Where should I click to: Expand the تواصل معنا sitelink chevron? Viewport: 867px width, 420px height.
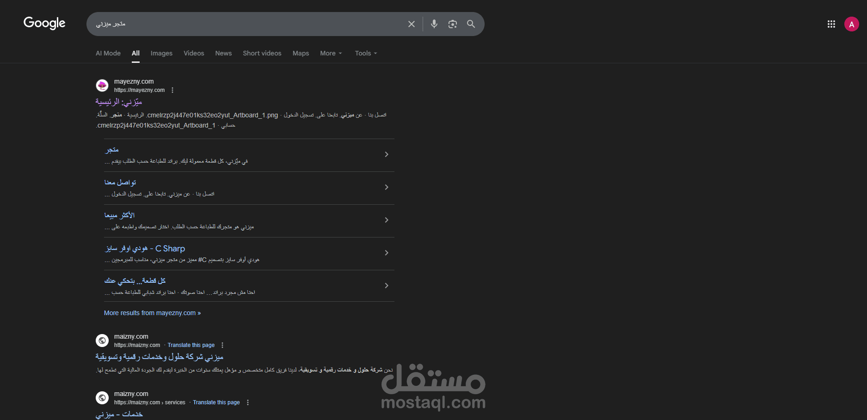click(387, 187)
